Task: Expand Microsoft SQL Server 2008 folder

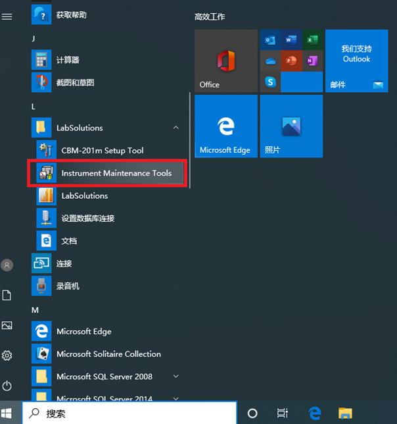Action: (175, 377)
